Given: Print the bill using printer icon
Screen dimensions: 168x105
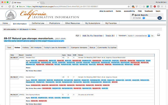Looking at the screenshot, I should 159,35.
